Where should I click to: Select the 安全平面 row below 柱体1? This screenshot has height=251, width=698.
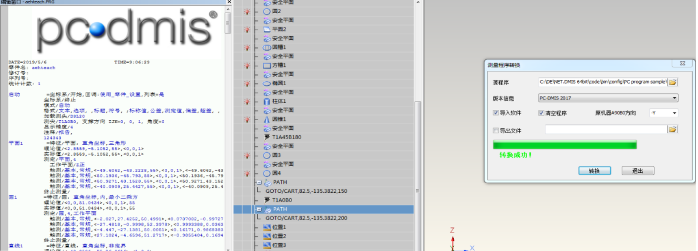pyautogui.click(x=283, y=110)
